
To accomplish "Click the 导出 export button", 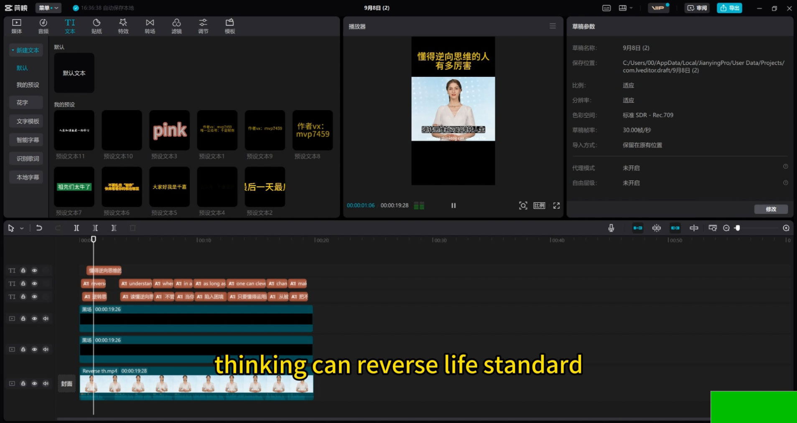I will point(729,8).
